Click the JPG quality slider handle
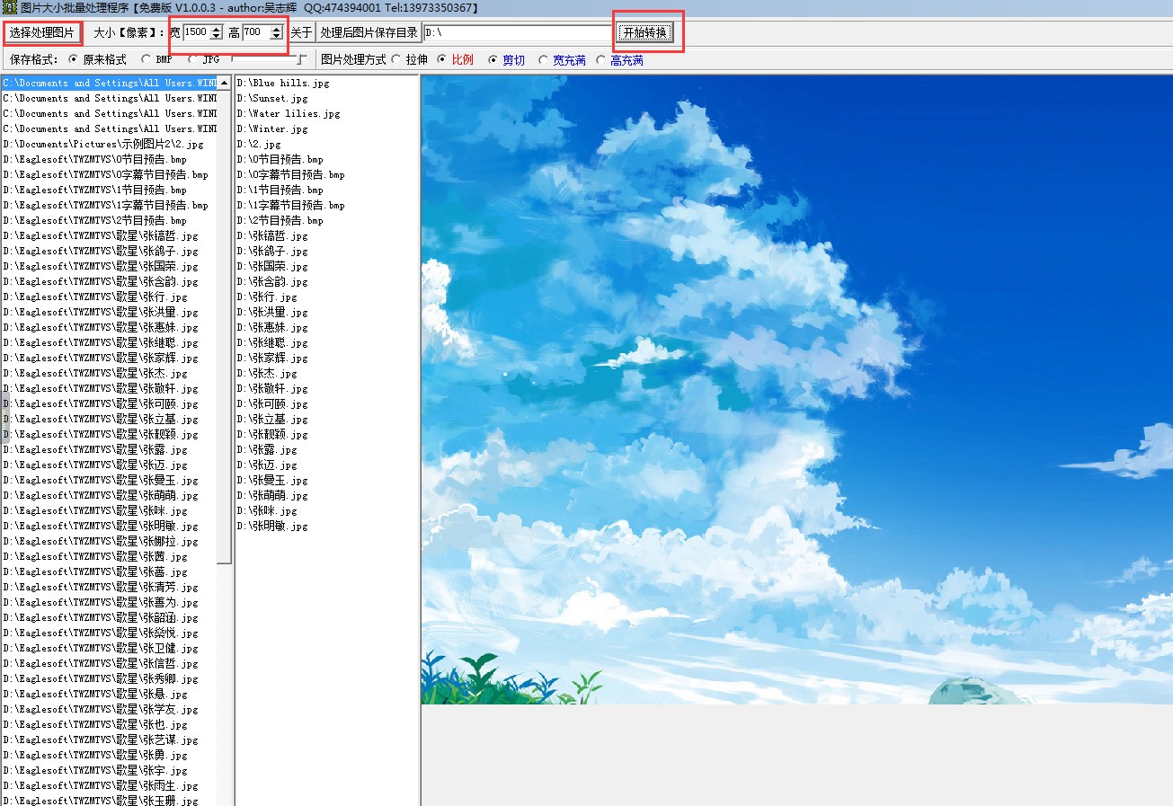 point(302,59)
